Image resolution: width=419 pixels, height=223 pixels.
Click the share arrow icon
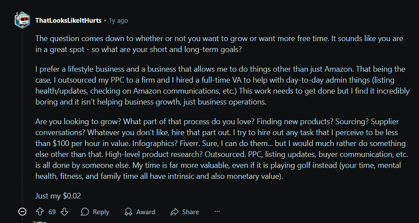tap(174, 212)
